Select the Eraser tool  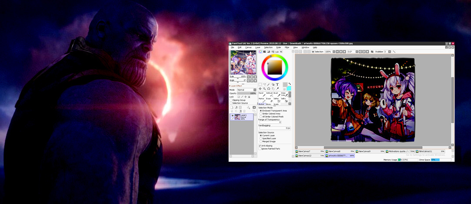pyautogui.click(x=269, y=101)
